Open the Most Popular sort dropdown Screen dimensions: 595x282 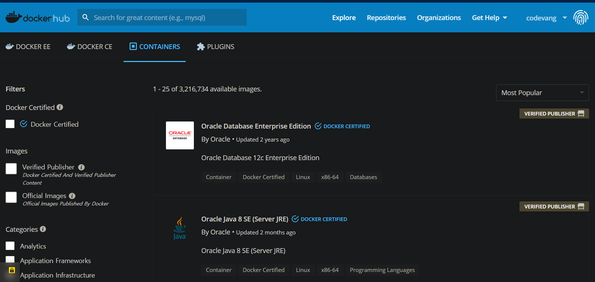coord(542,93)
